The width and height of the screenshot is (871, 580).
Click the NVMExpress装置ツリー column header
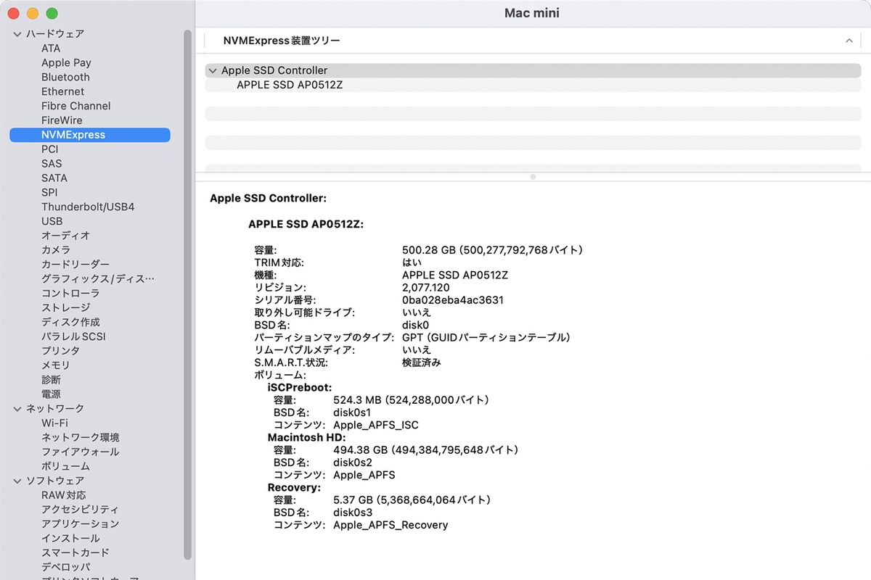282,41
